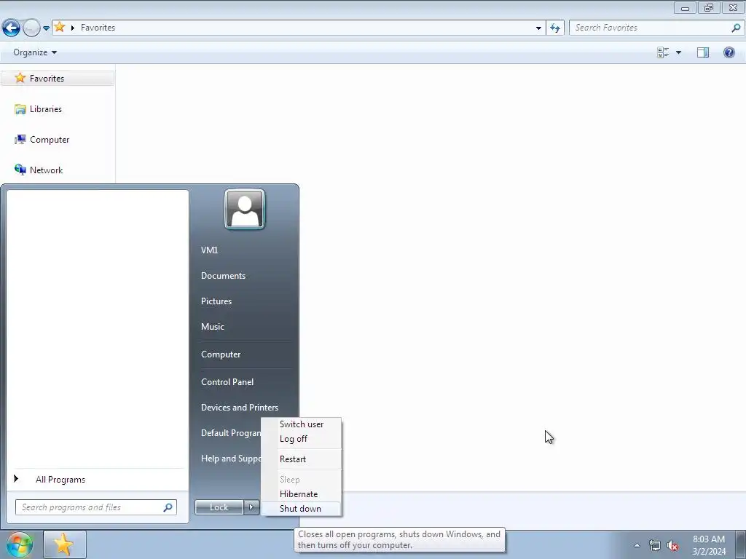Show the preview pane
The height and width of the screenshot is (559, 746).
[703, 52]
